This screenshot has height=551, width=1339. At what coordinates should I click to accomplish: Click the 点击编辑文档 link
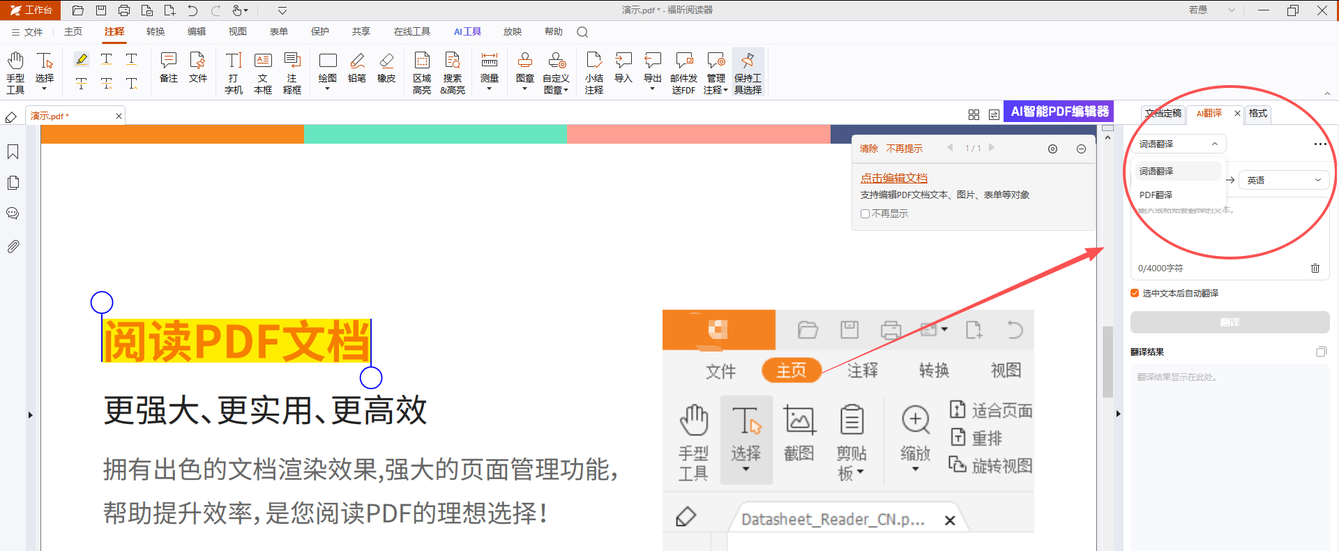coord(893,178)
